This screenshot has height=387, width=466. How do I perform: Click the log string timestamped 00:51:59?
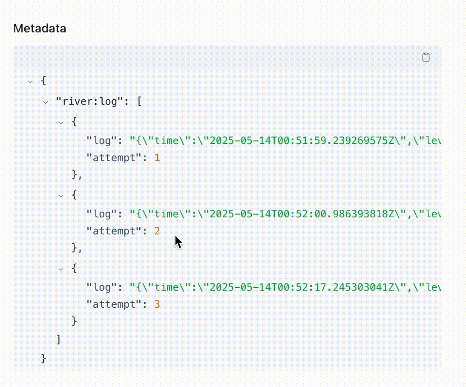coord(285,140)
